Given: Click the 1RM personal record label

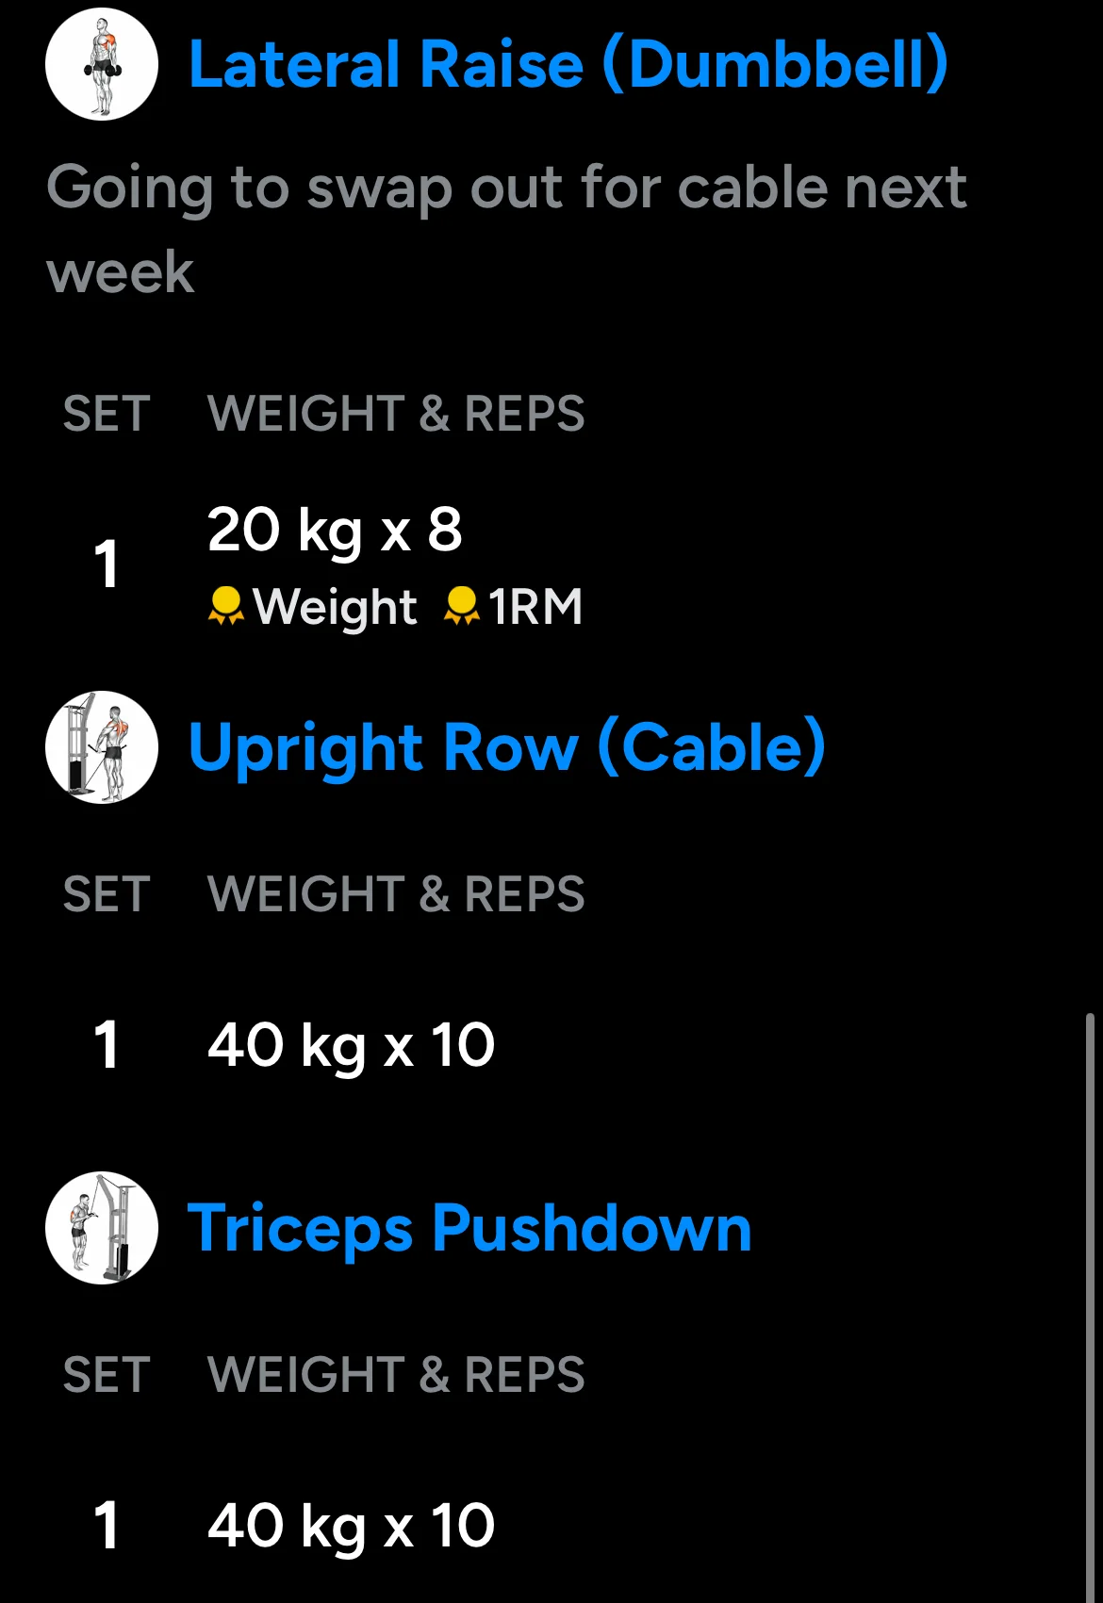Looking at the screenshot, I should 535,606.
